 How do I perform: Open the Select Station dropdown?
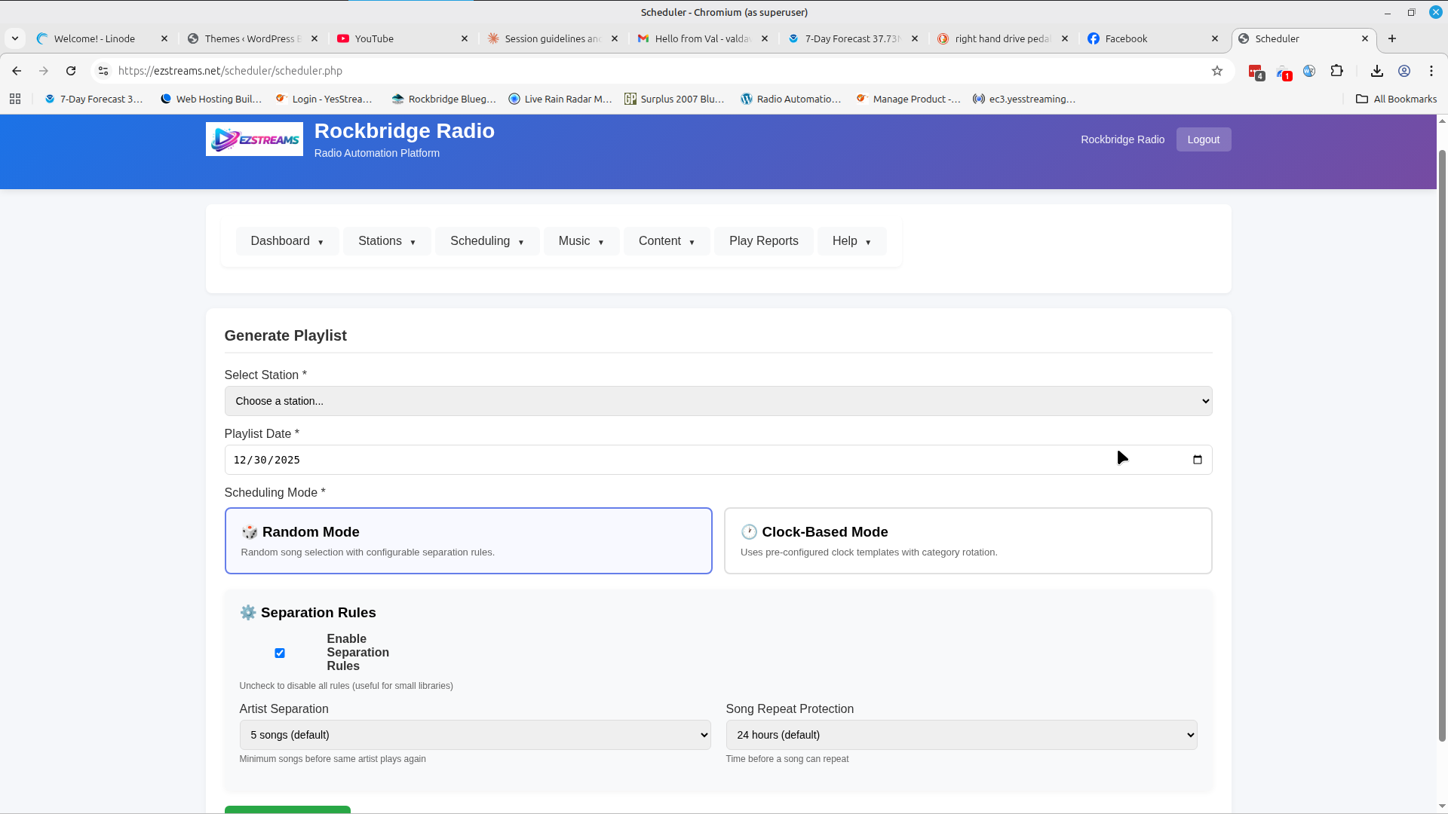tap(717, 401)
